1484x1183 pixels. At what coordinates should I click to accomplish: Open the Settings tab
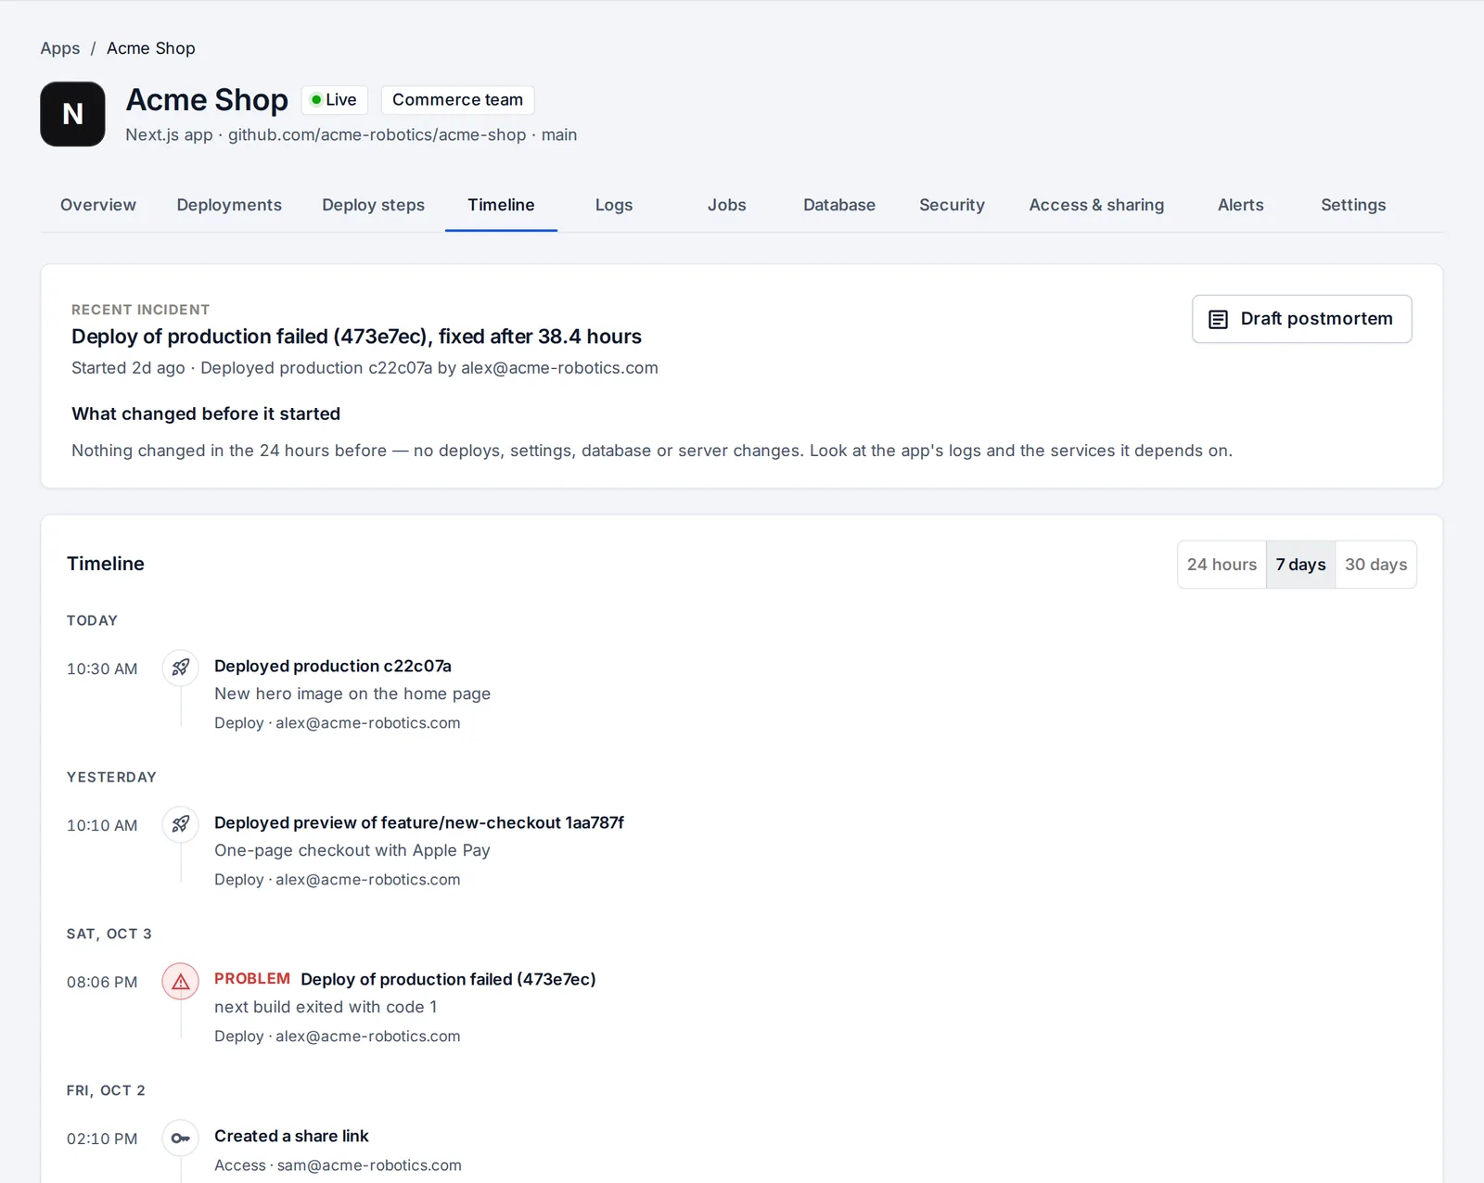1353,205
